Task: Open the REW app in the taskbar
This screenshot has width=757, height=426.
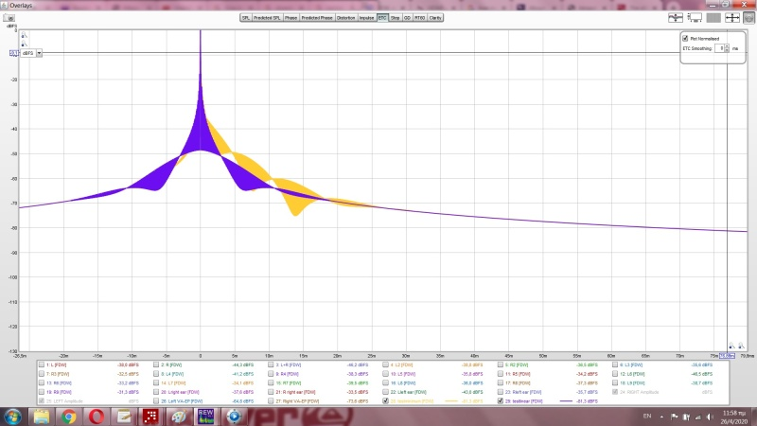Action: point(206,416)
